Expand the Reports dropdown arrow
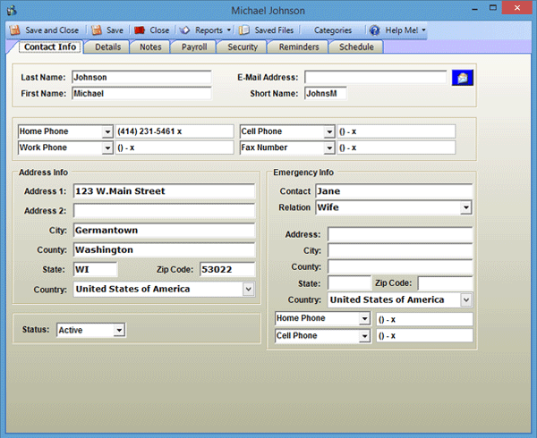 click(229, 30)
